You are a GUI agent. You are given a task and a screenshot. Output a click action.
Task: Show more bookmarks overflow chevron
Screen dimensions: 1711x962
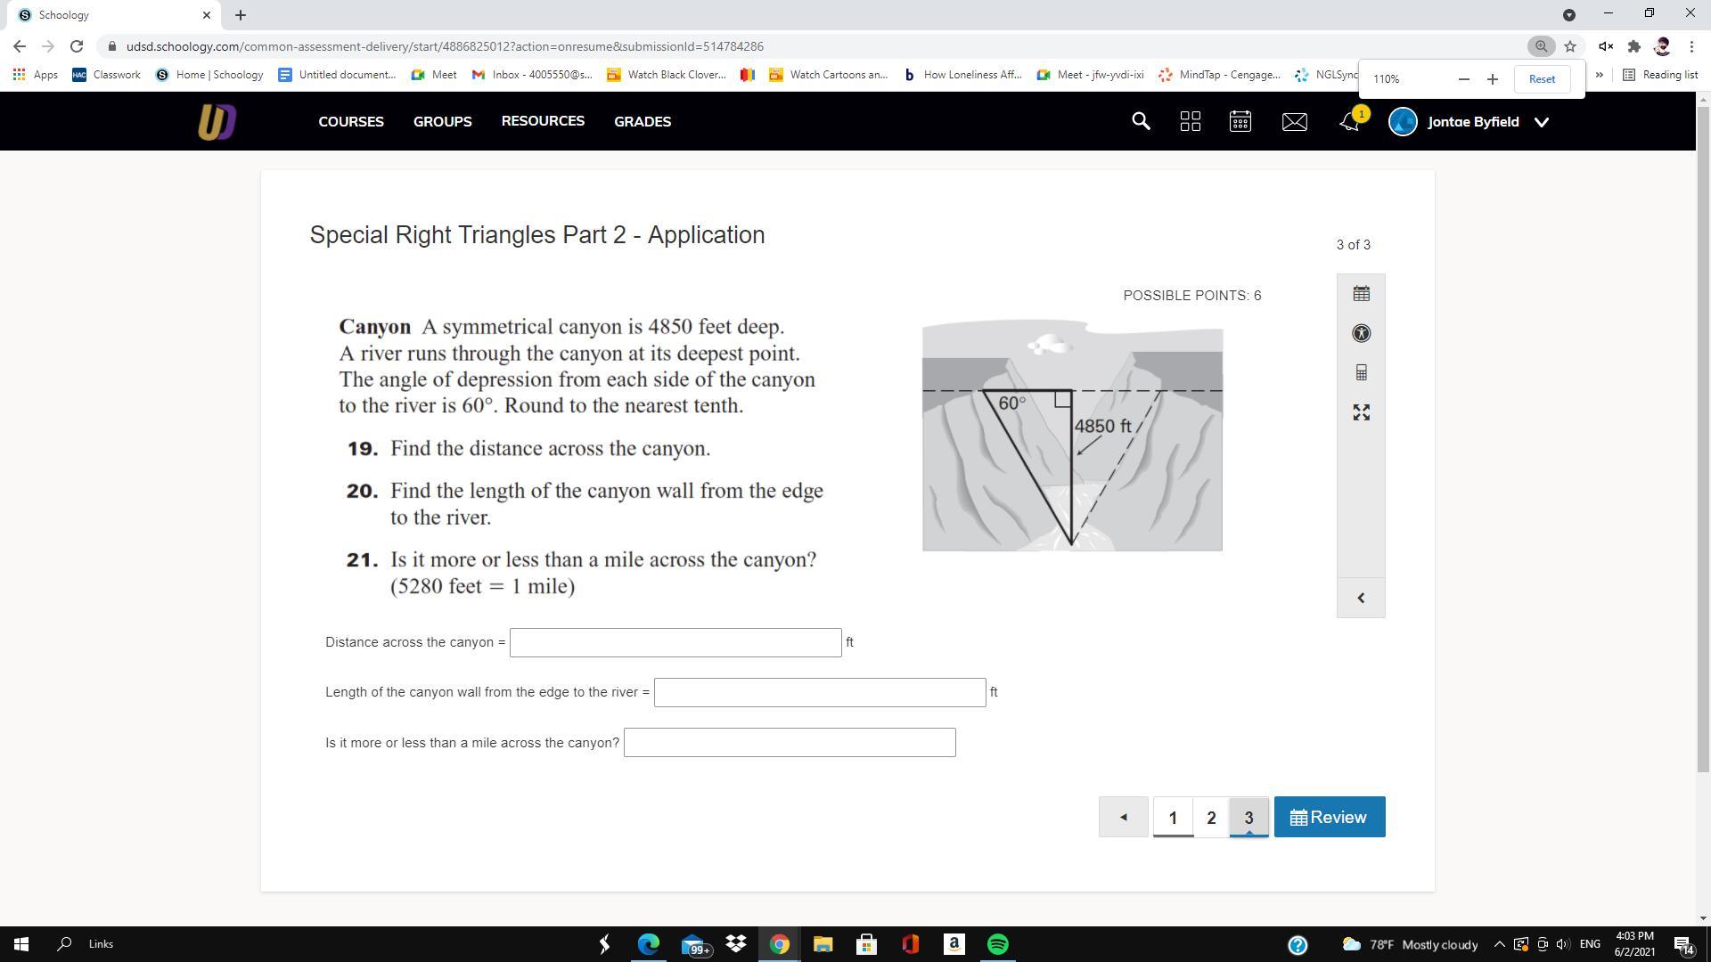[1599, 75]
